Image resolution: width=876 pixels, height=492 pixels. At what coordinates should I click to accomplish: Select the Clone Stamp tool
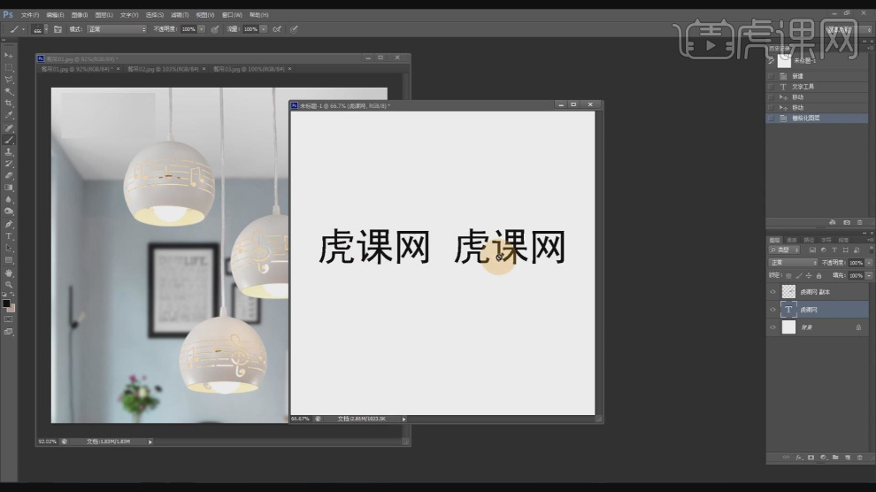click(8, 152)
